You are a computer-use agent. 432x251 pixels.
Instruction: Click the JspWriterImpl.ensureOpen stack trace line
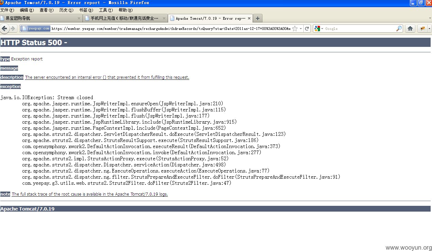(x=123, y=104)
